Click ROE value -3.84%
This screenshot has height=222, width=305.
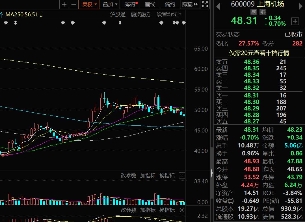click(x=293, y=193)
